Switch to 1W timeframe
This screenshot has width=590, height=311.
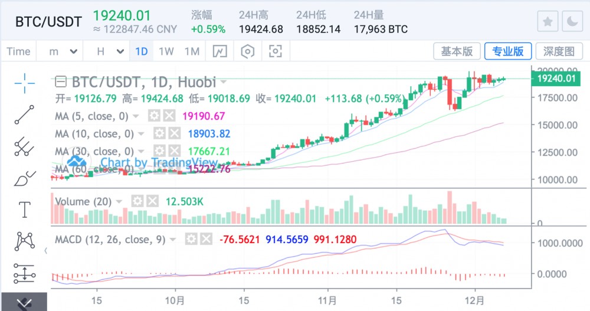[166, 51]
